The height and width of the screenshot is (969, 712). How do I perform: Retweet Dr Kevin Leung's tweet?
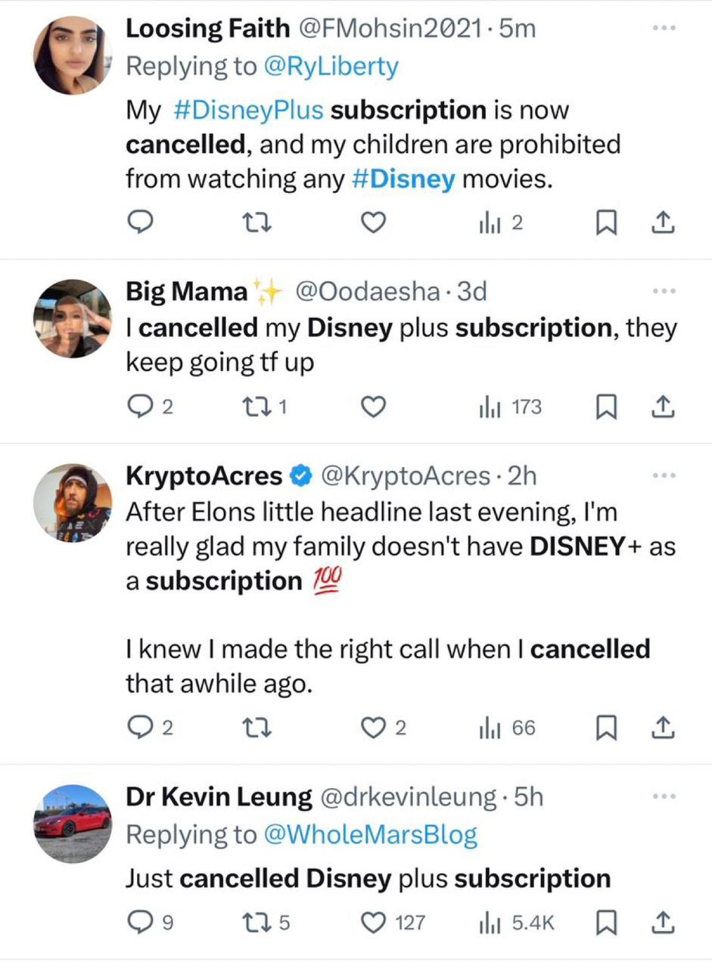coord(253,923)
